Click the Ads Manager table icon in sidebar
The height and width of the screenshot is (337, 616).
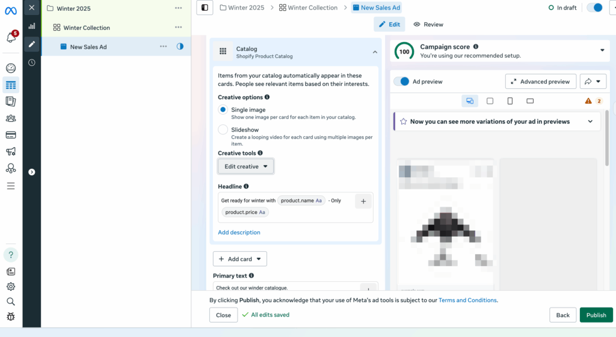(11, 85)
